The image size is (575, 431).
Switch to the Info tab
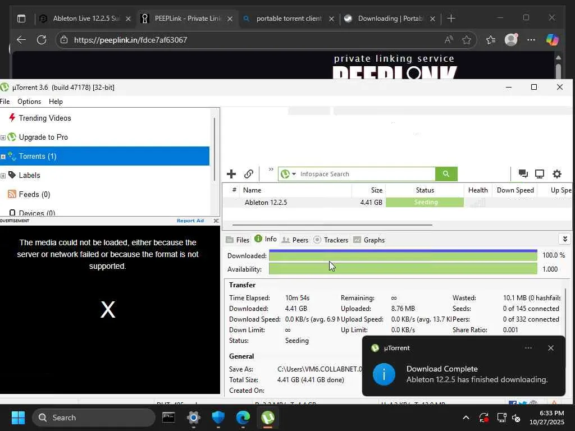coord(266,239)
